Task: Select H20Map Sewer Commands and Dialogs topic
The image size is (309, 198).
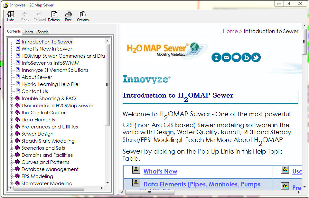Action: pyautogui.click(x=63, y=56)
